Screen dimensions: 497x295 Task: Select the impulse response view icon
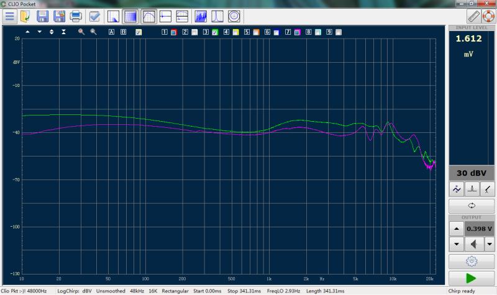tap(165, 16)
